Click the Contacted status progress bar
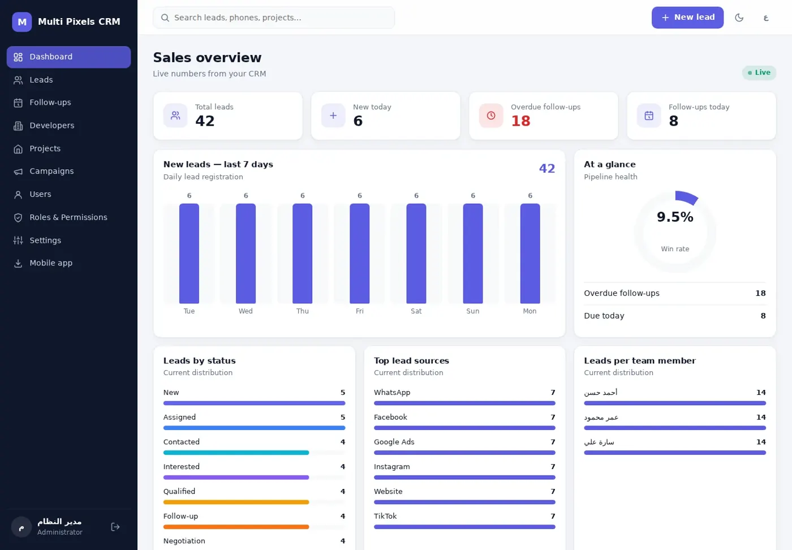Image resolution: width=792 pixels, height=550 pixels. 254,453
